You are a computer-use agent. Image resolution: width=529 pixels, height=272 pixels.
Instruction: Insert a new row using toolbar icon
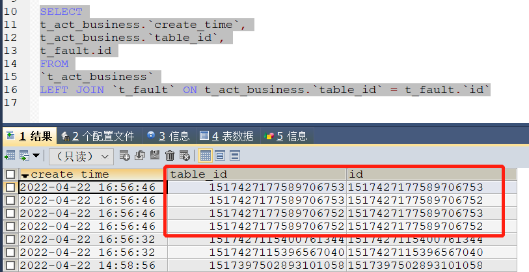pyautogui.click(x=124, y=156)
